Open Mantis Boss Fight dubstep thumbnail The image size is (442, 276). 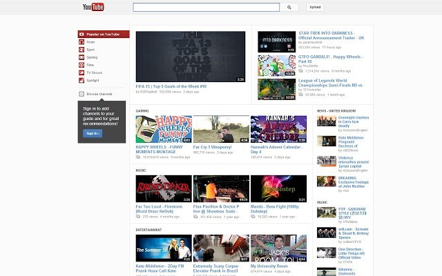click(x=278, y=188)
